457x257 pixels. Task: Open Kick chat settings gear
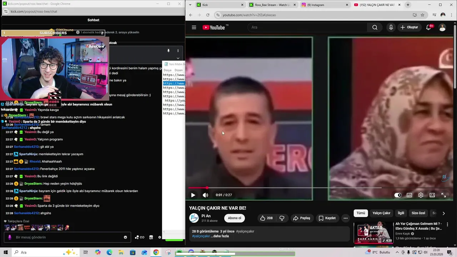[160, 237]
